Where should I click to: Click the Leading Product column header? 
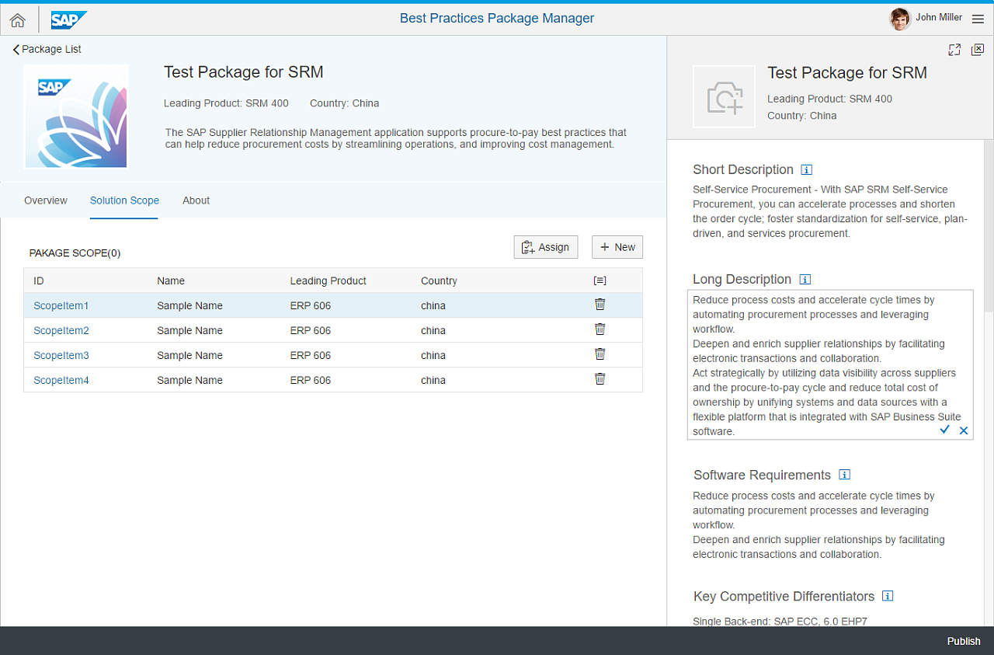pos(328,280)
